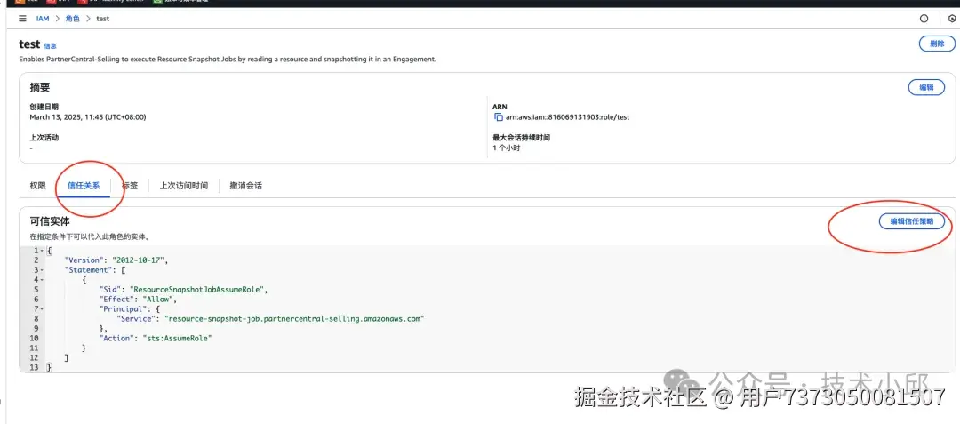This screenshot has width=960, height=424.
Task: Click the 编辑信任策略 button
Action: click(912, 221)
